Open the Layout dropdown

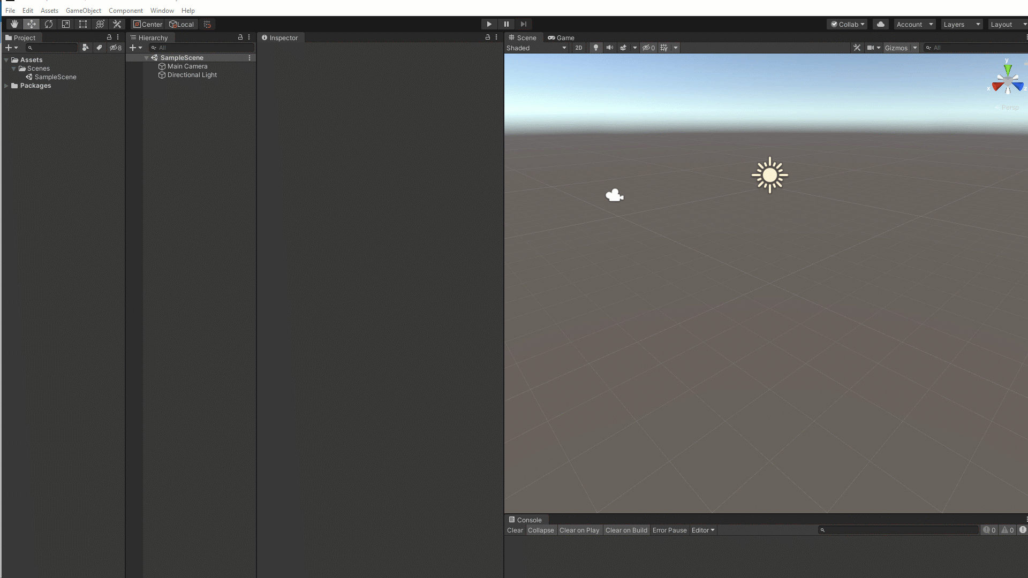click(x=1008, y=24)
